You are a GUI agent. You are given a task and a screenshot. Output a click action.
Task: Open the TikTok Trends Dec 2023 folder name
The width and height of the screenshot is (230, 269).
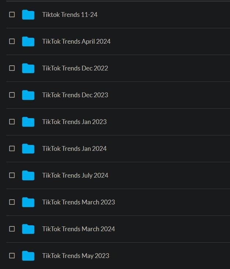point(75,95)
